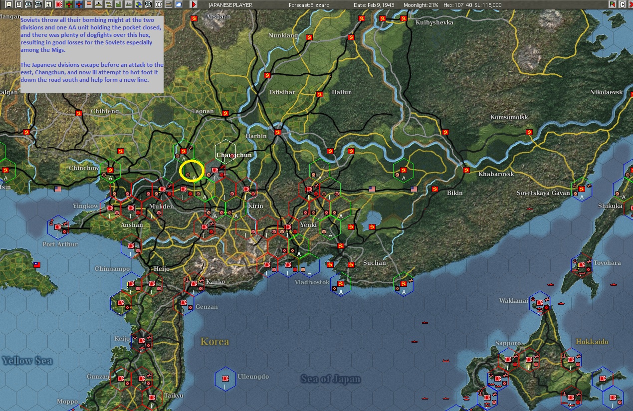The width and height of the screenshot is (633, 411).
Task: Click the 'Port Arthur' city label
Action: coord(60,244)
